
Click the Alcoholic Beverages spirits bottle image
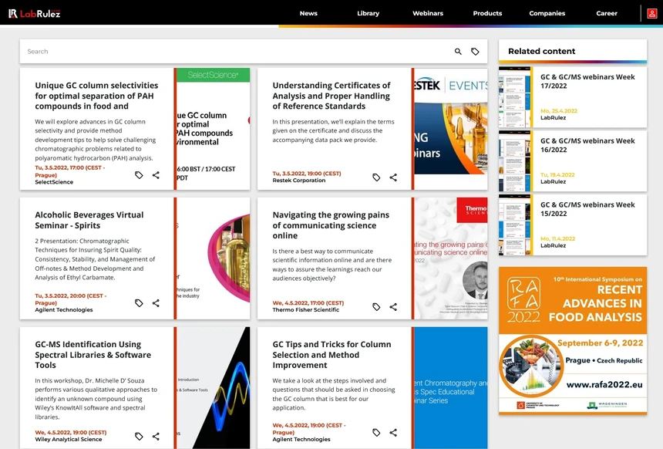(x=213, y=258)
